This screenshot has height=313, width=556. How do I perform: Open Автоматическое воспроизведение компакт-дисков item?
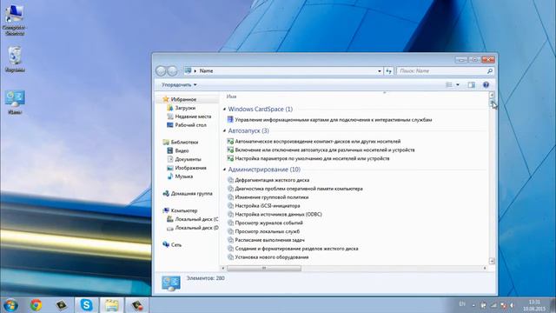click(x=314, y=142)
